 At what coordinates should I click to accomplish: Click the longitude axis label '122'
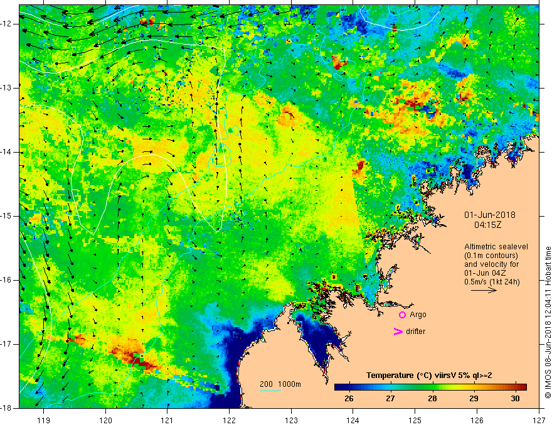(x=229, y=420)
